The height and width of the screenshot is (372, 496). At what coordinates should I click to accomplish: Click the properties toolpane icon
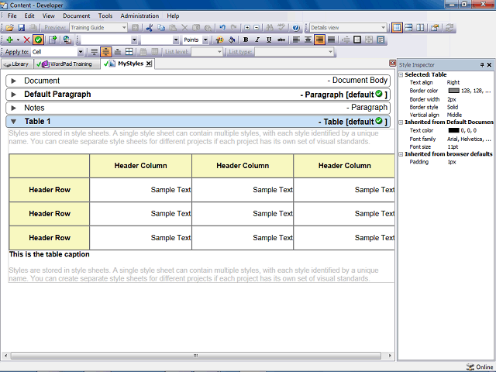[435, 28]
